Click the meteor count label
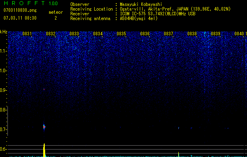Image resolution: width=247 pixels, height=157 pixels. 56,12
